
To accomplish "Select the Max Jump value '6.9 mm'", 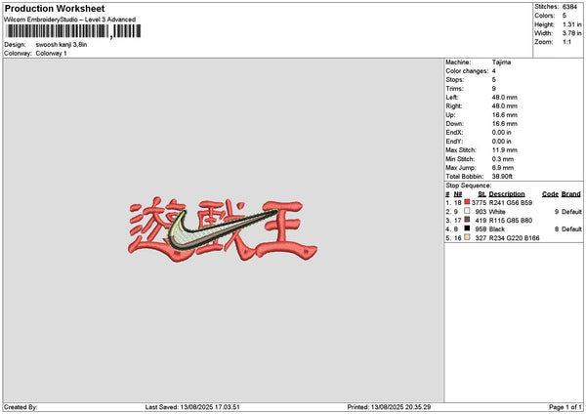I will click(x=503, y=168).
